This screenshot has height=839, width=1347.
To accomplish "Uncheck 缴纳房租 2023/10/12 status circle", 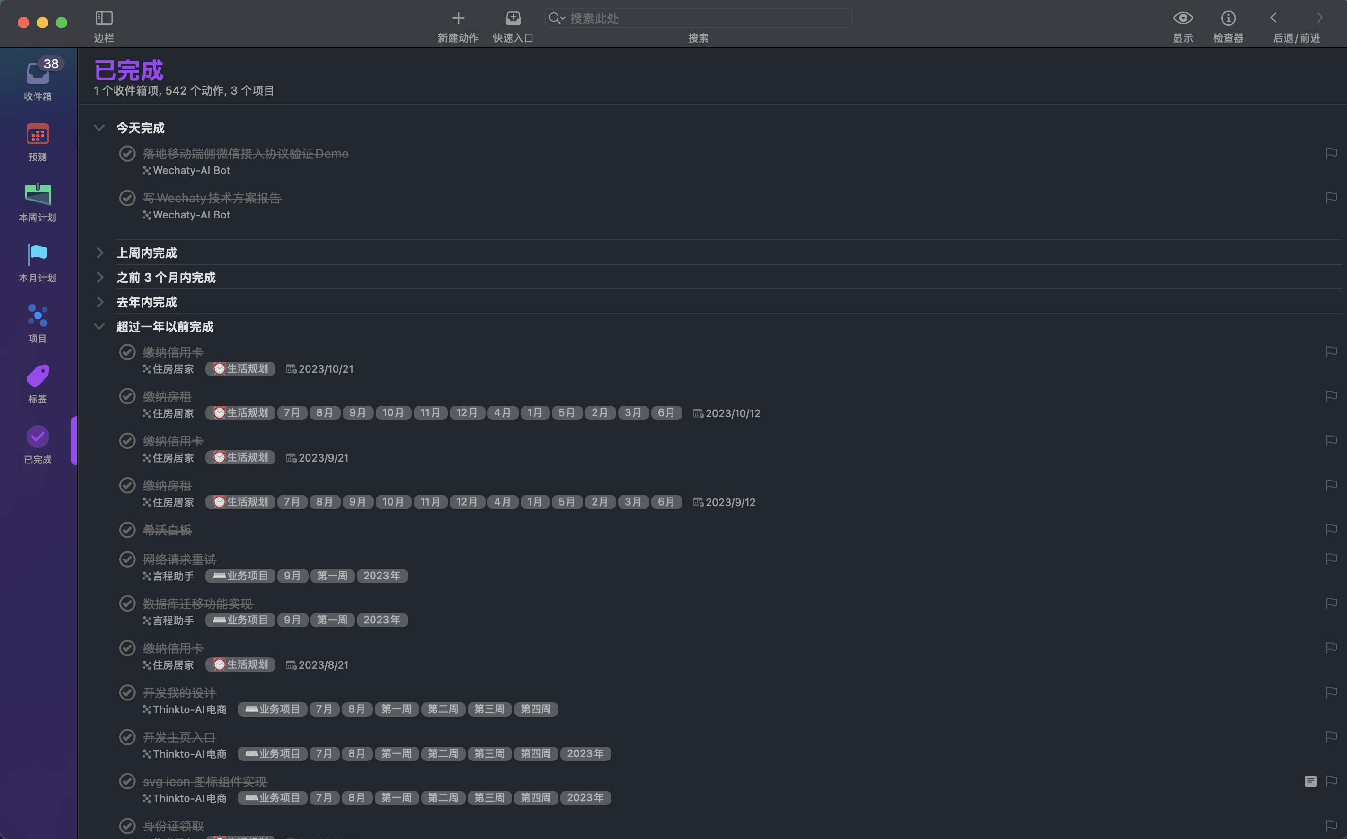I will coord(127,397).
